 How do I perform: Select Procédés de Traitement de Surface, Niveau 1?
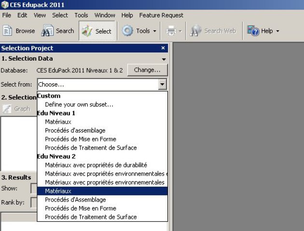click(x=102, y=148)
